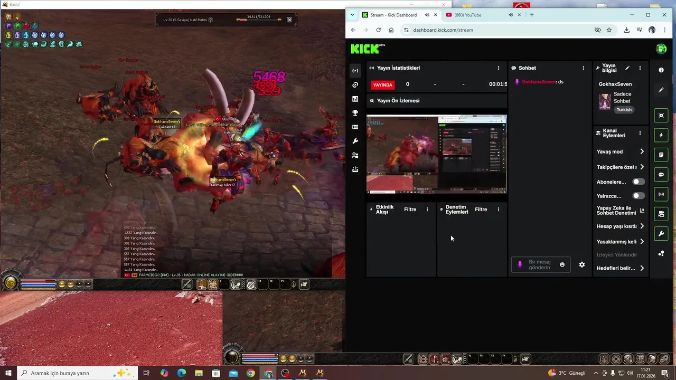Open chat settings gear icon

582,264
